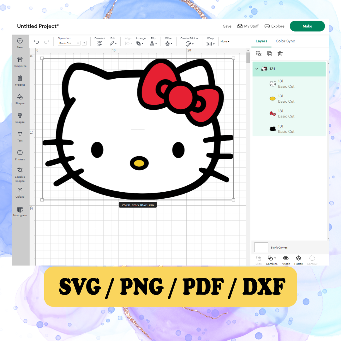Screen dimensions: 341x341
Task: Click the Explore link
Action: (x=274, y=26)
